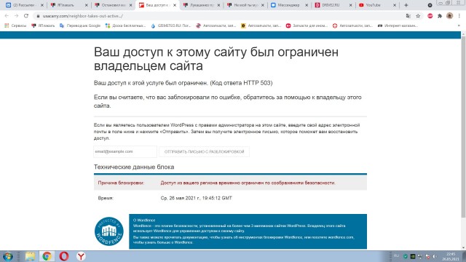Screen dimensions: 466x262
Task: Click the 'Код ответа HTTP 503' line
Action: click(183, 83)
